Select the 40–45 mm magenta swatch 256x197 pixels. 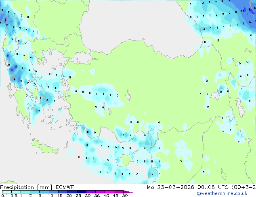(x=109, y=192)
